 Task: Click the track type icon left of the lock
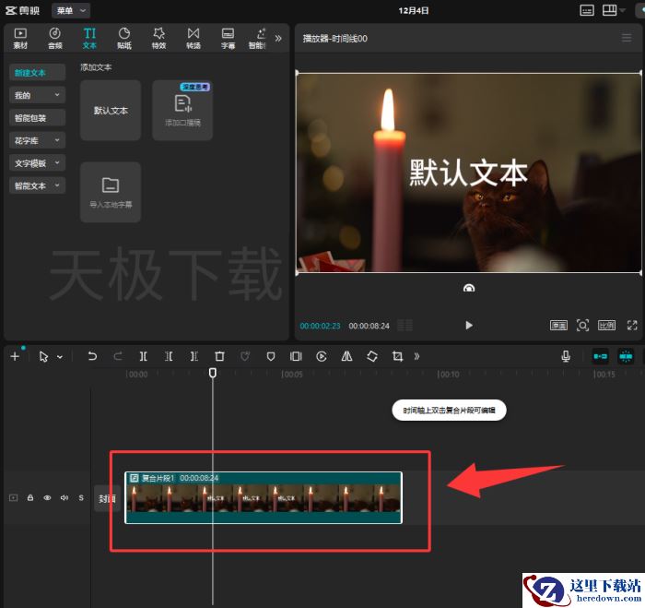[14, 497]
